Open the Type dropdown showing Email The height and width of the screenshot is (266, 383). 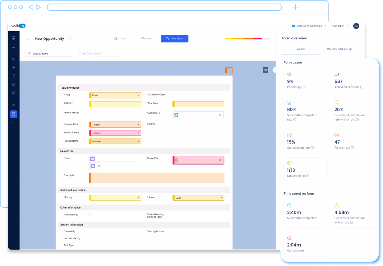click(115, 95)
